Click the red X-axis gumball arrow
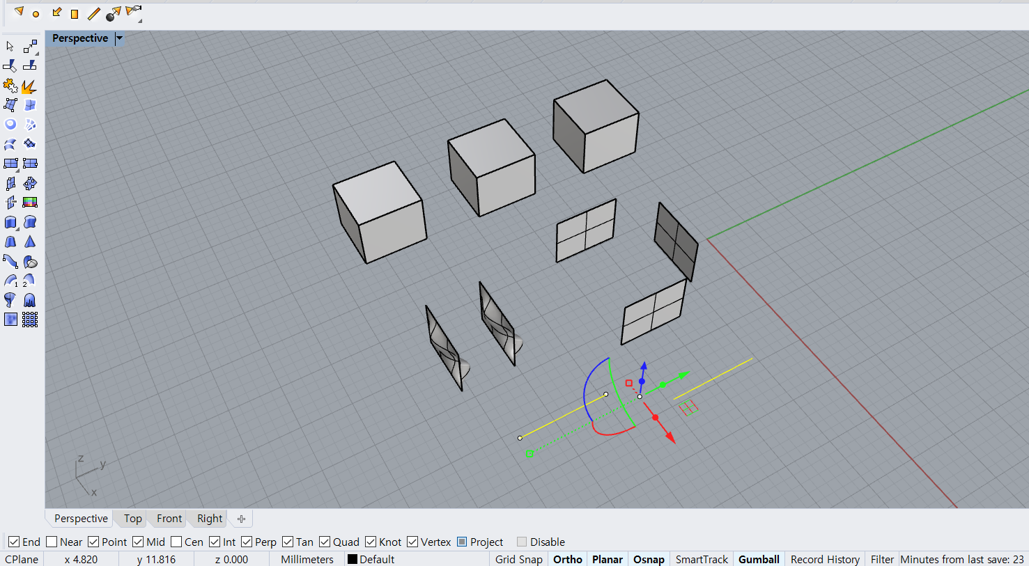The image size is (1029, 566). [670, 438]
